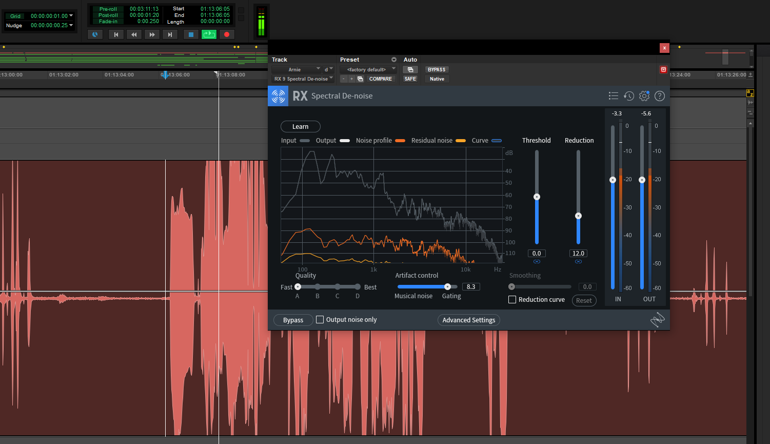Click the RX Bypass button at bottom
770x444 pixels.
(293, 320)
